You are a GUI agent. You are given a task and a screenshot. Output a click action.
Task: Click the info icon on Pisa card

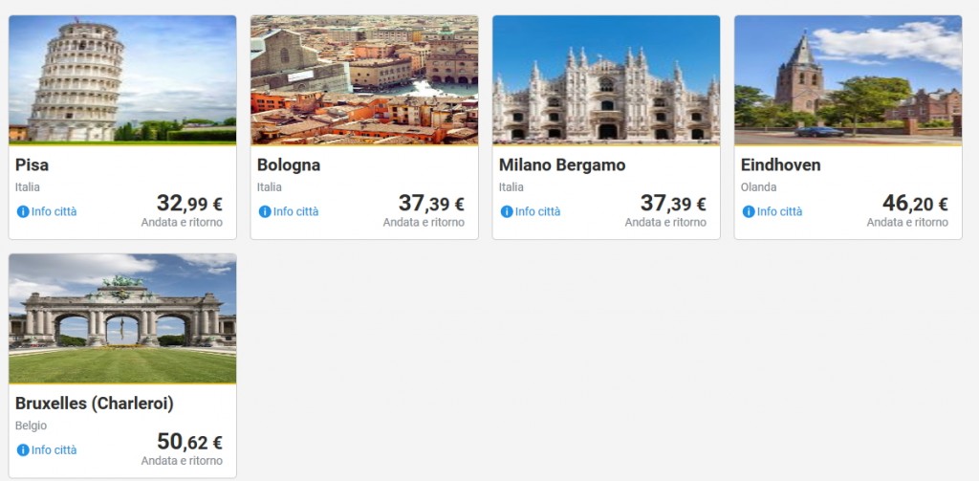tap(24, 211)
